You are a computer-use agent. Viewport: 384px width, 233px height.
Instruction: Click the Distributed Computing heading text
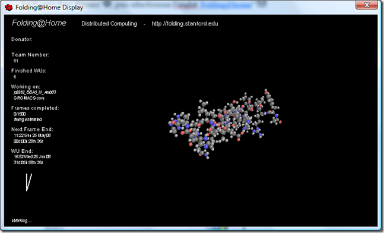coord(109,24)
